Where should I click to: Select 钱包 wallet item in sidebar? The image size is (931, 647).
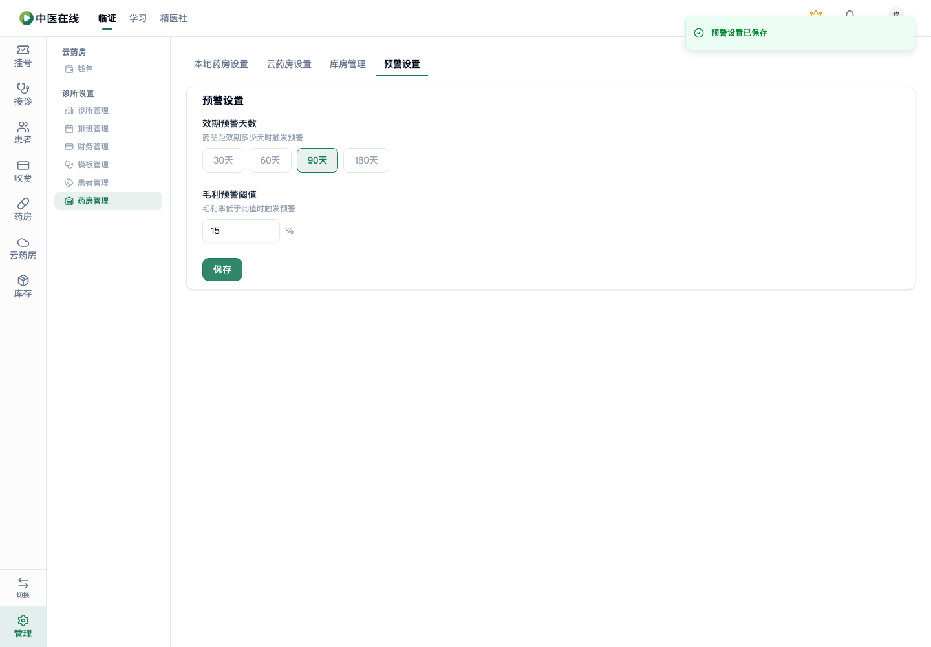[108, 69]
